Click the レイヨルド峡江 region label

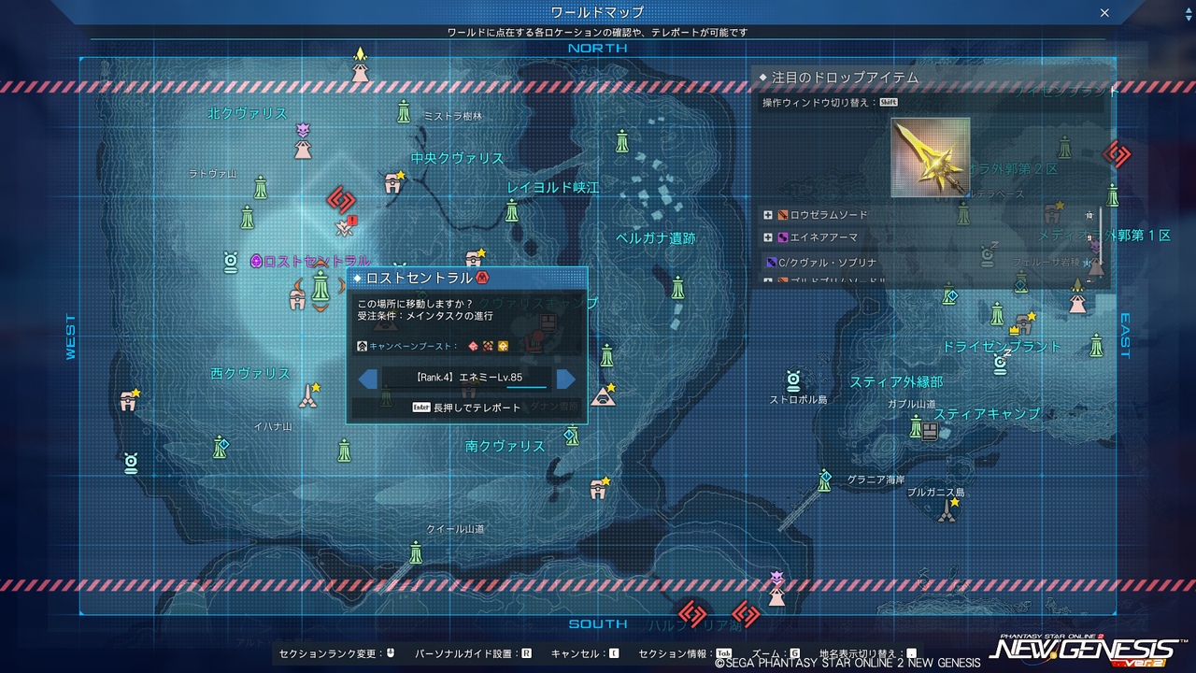click(x=553, y=188)
